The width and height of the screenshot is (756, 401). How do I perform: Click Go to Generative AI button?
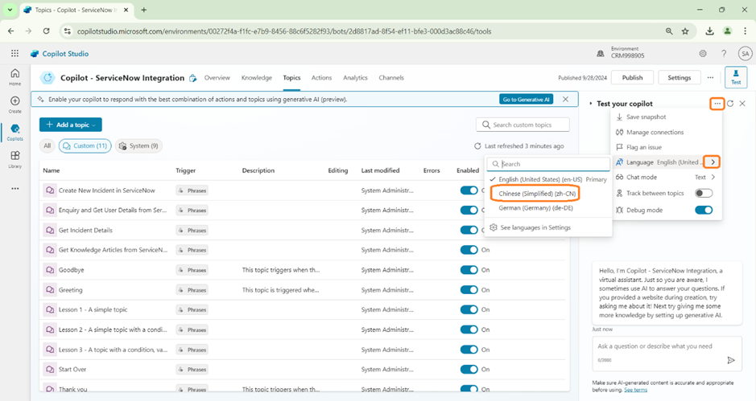pos(525,99)
